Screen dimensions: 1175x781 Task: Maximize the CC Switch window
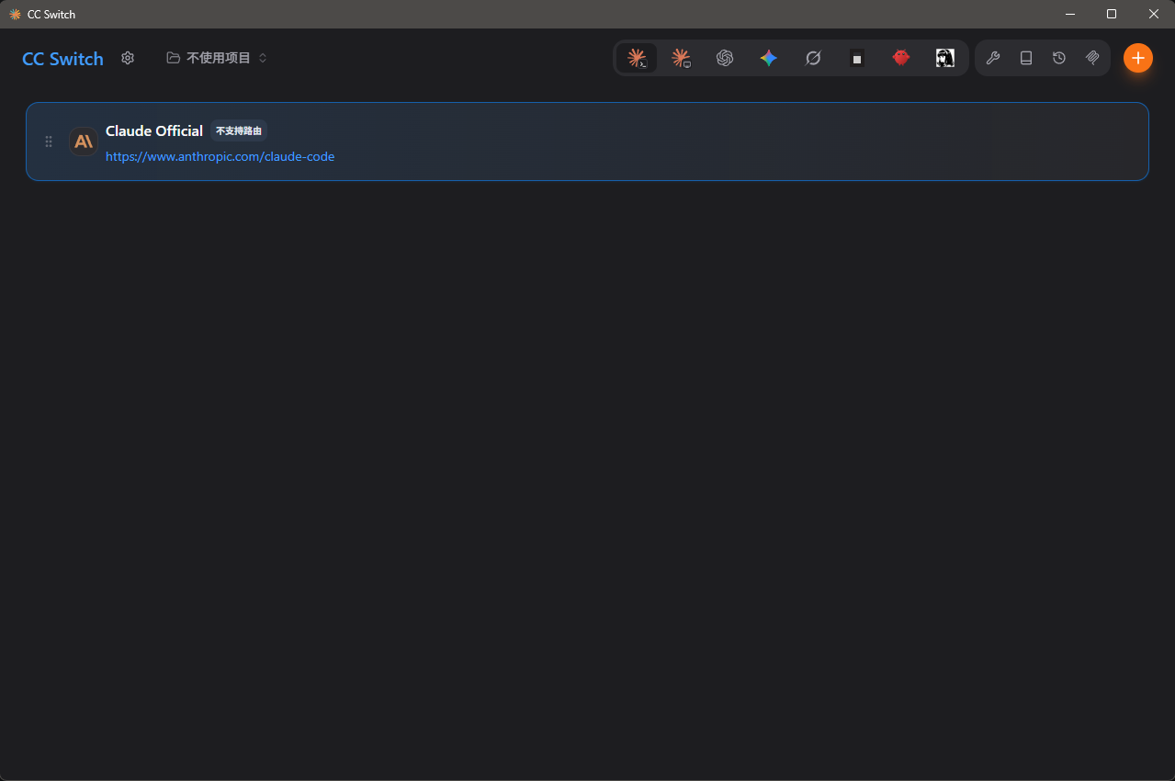coord(1112,14)
